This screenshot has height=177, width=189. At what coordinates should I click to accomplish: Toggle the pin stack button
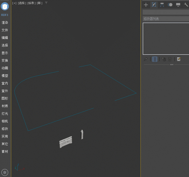click(146, 59)
